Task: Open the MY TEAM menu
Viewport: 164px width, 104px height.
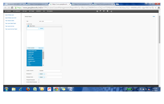Action: (x=31, y=11)
